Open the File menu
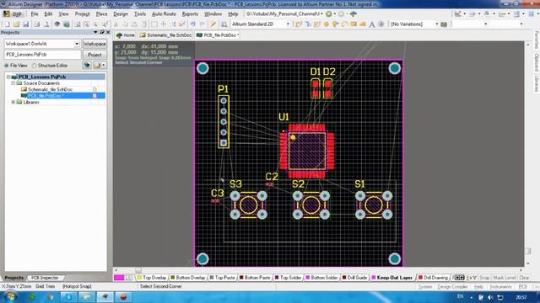This screenshot has height=303, width=540. [35, 14]
